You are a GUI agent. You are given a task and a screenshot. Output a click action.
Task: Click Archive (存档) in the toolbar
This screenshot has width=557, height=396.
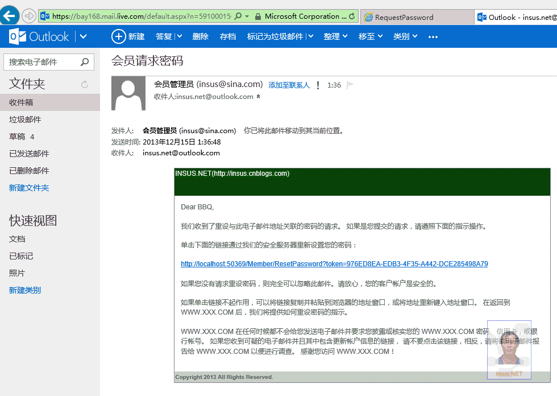click(x=228, y=36)
